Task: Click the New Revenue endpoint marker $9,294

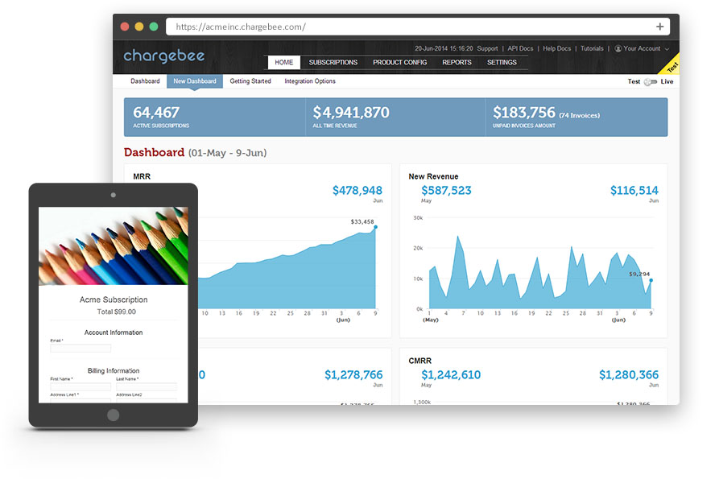Action: coord(651,280)
